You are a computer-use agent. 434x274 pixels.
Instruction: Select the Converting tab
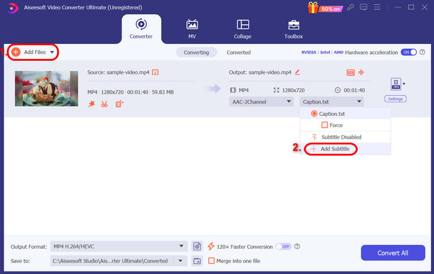coord(197,52)
